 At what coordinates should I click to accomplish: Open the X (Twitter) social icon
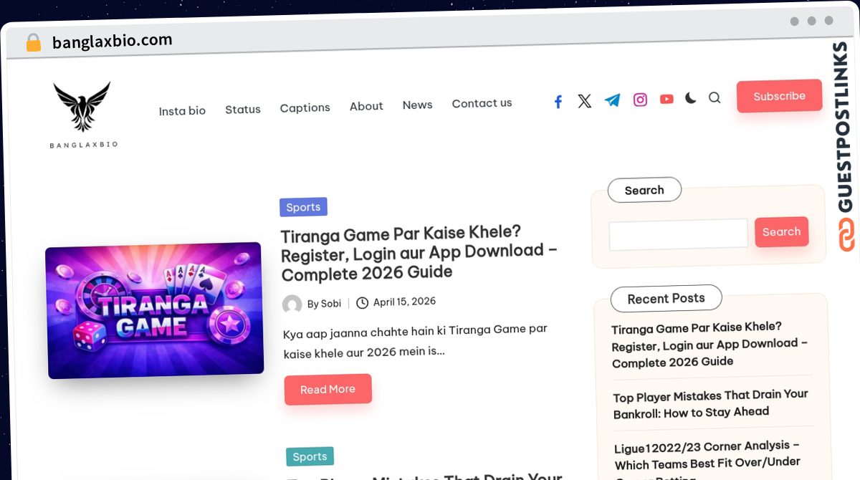(x=585, y=101)
